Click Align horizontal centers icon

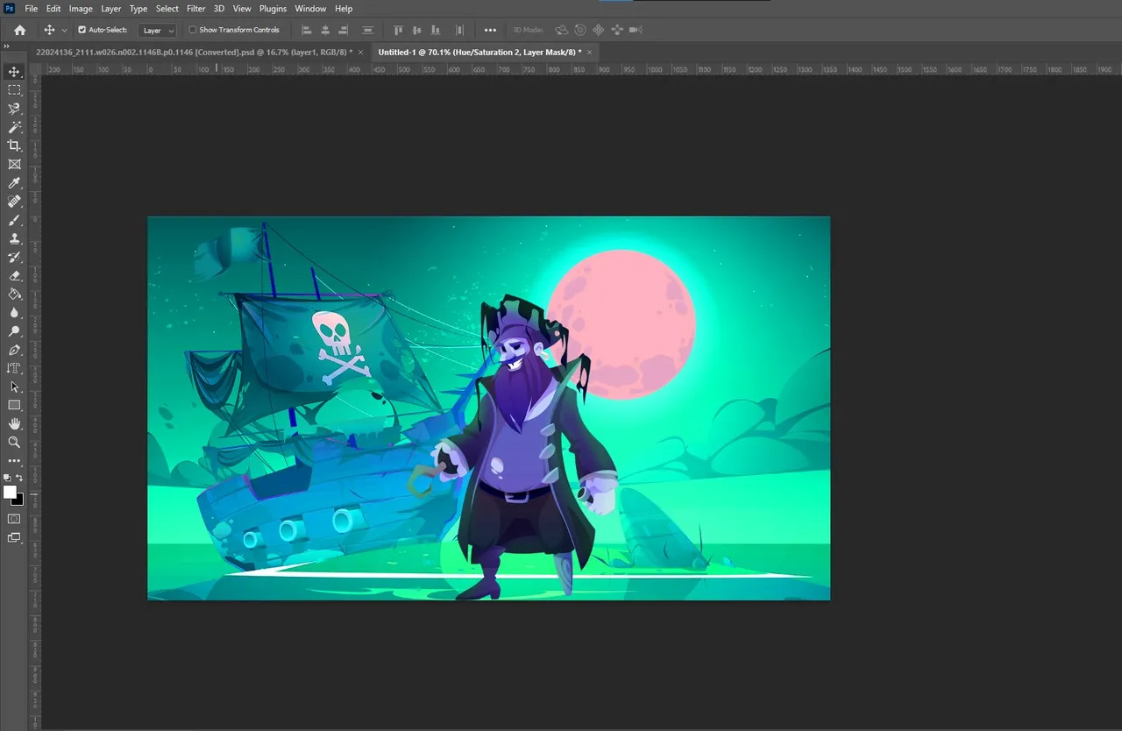(x=325, y=30)
